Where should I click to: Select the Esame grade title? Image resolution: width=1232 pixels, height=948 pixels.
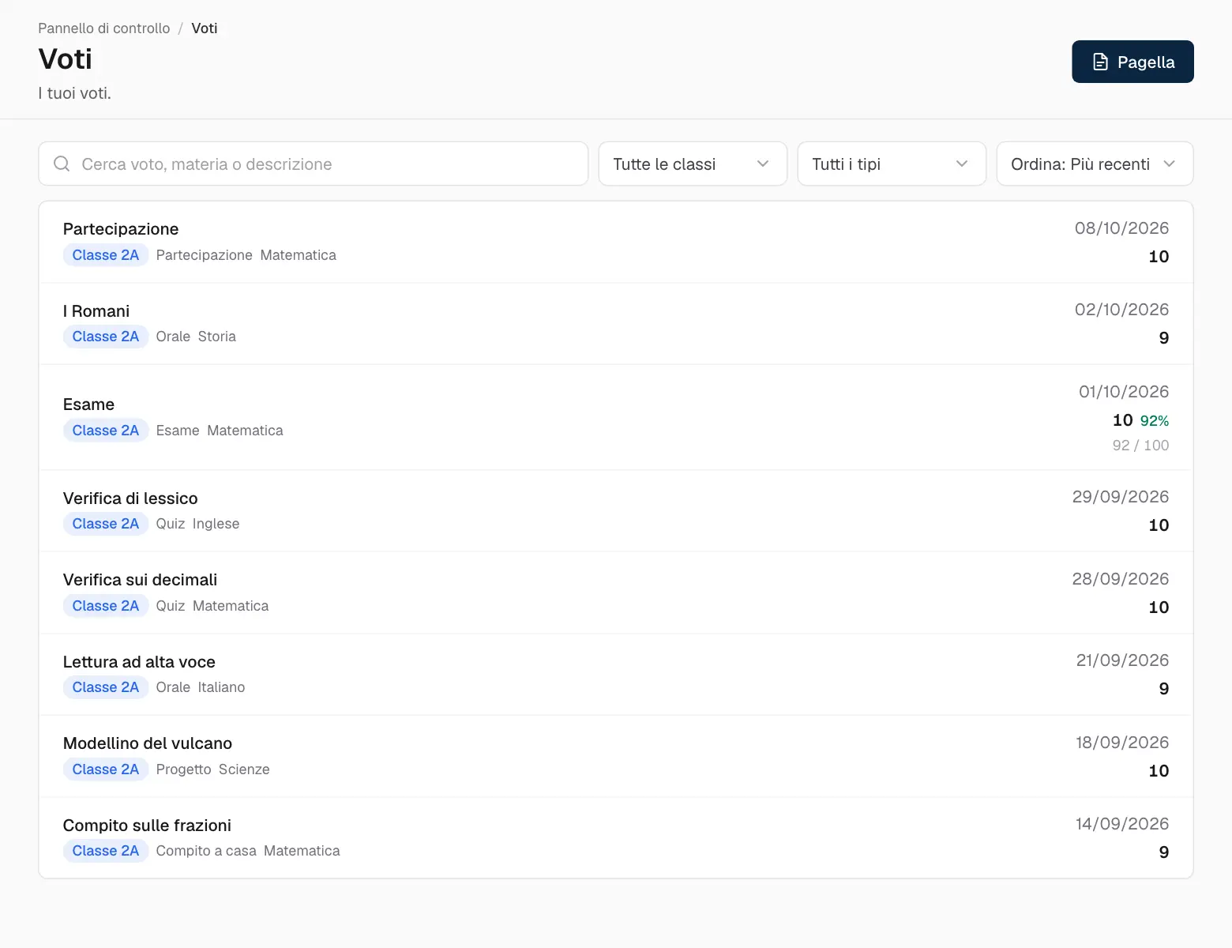[88, 404]
